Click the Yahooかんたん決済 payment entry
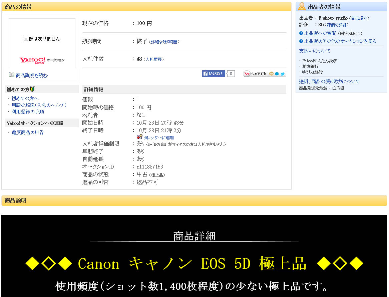389x297 pixels. tap(320, 61)
